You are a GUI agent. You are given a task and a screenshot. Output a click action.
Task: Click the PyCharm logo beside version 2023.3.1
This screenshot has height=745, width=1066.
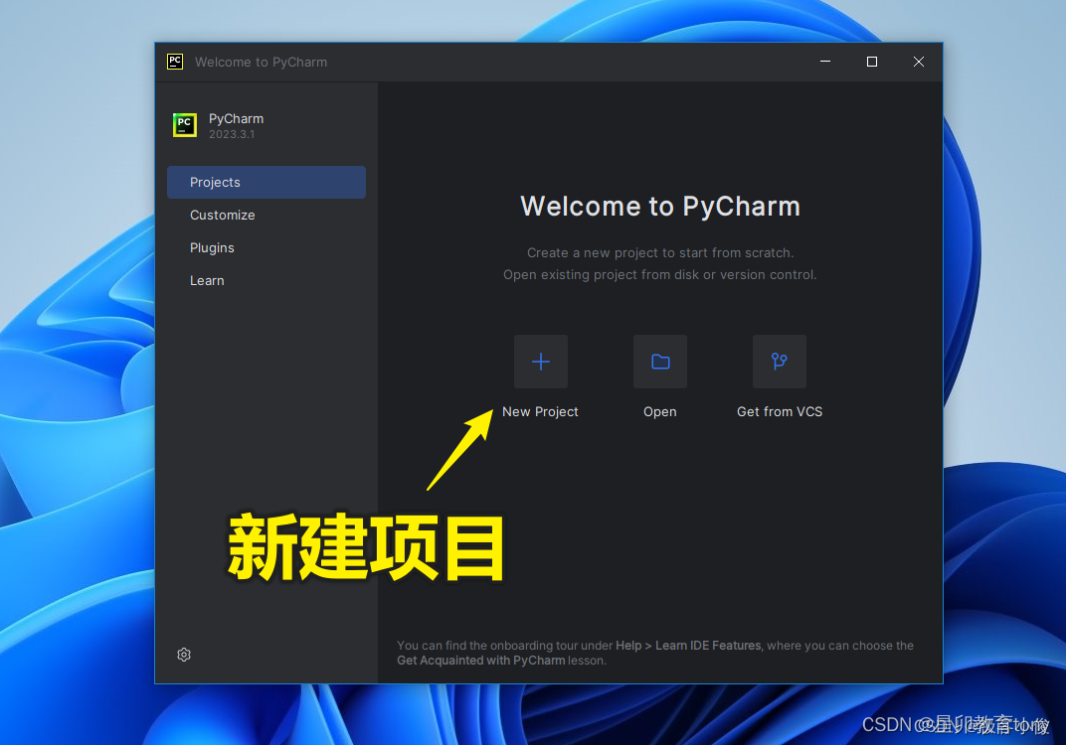click(185, 125)
